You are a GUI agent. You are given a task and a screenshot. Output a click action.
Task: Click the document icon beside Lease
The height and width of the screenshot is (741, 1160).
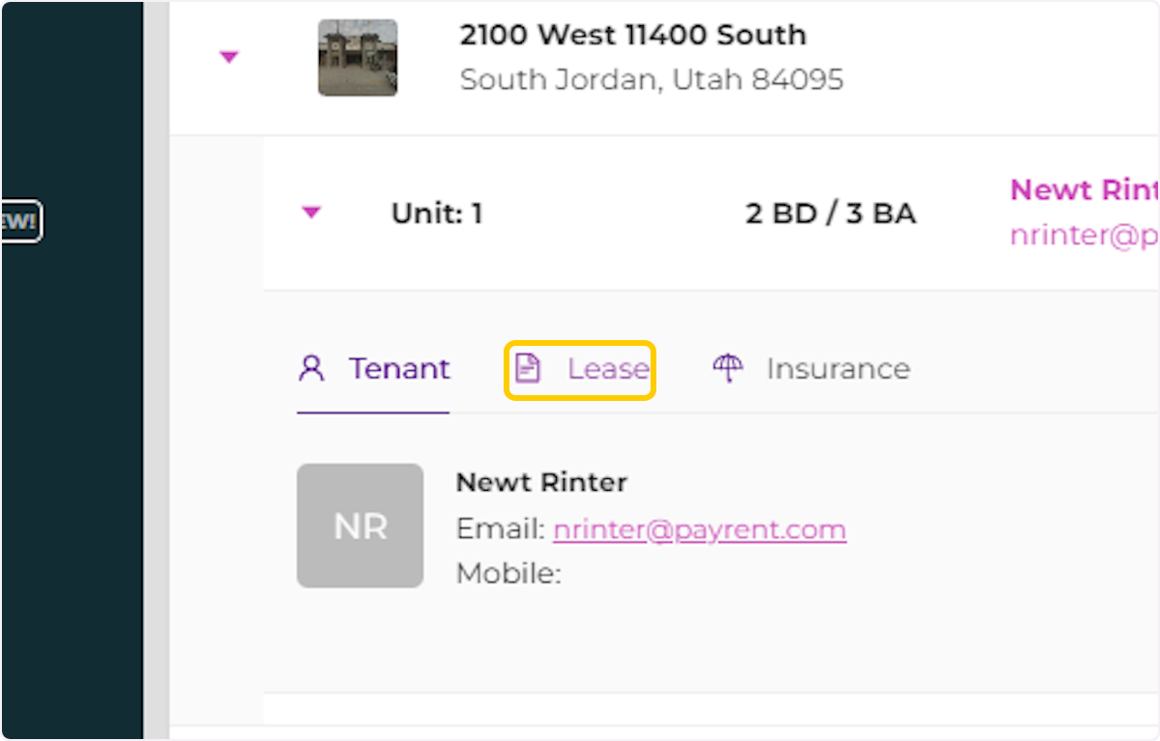tap(527, 369)
